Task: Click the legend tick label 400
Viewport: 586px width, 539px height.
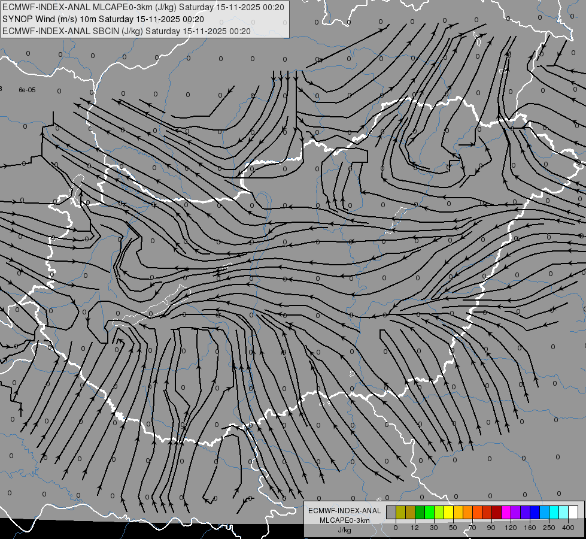Action: point(568,528)
